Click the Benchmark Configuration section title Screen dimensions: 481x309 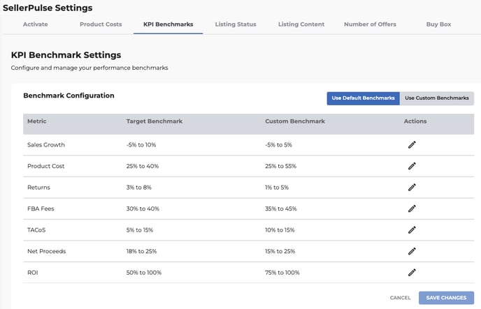point(69,96)
